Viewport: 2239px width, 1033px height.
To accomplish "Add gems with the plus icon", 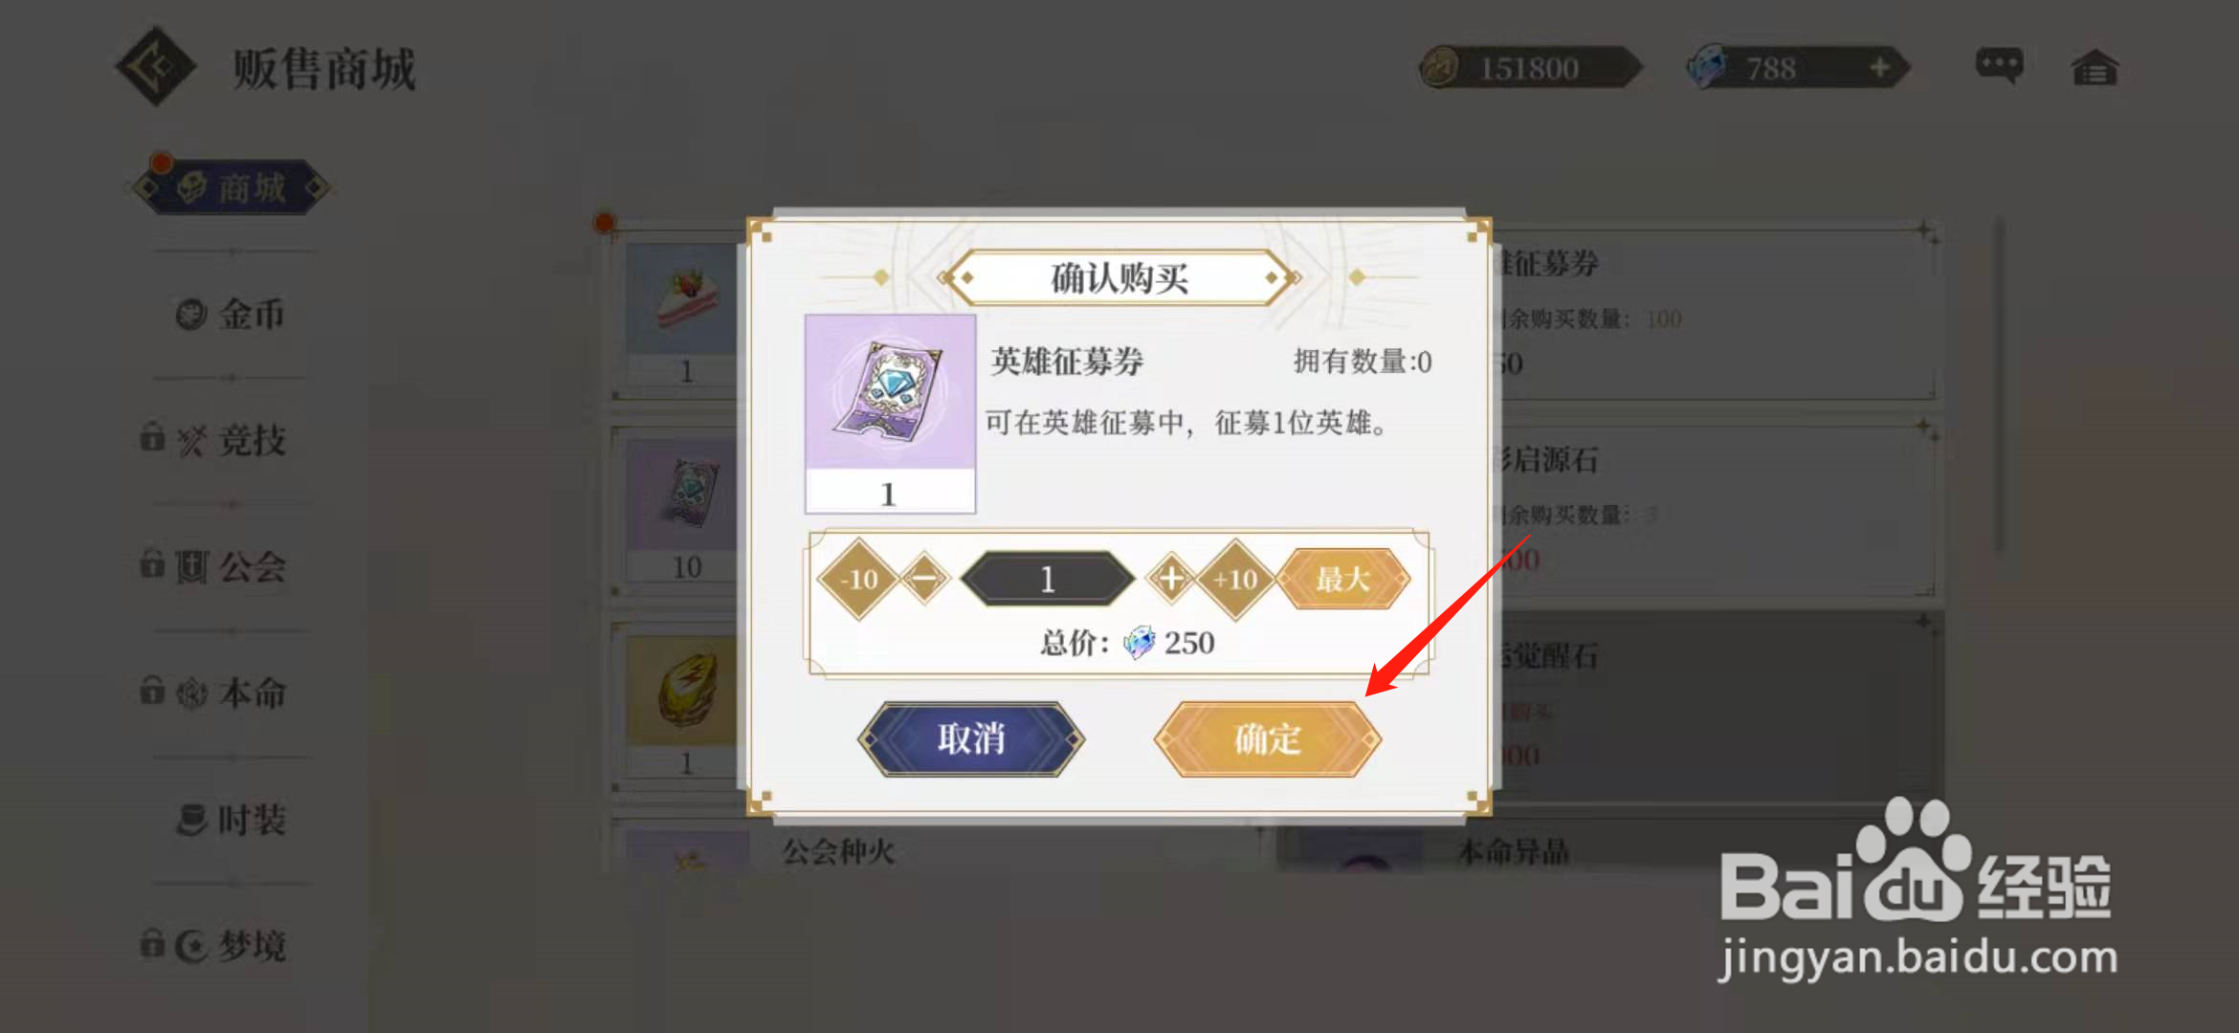I will pyautogui.click(x=1879, y=68).
